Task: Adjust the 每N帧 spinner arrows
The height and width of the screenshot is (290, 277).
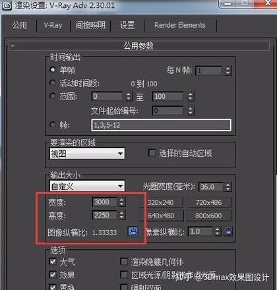Action: coord(228,71)
